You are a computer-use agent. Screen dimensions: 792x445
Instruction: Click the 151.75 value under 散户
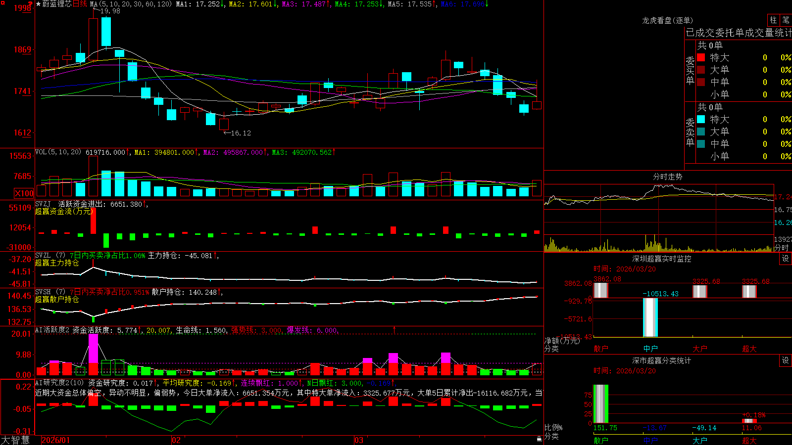(605, 428)
